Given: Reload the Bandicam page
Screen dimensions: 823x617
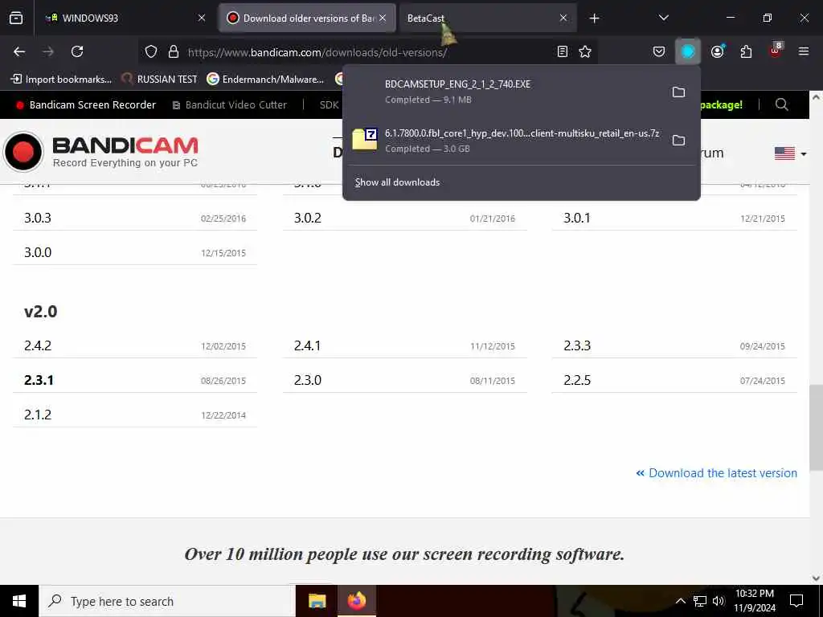Looking at the screenshot, I should (77, 51).
